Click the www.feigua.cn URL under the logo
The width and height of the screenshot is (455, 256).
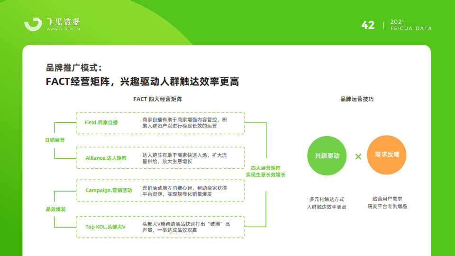coord(63,29)
